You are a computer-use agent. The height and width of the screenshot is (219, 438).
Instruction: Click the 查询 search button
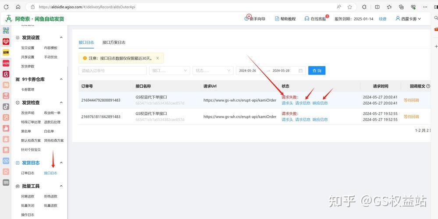pyautogui.click(x=317, y=71)
